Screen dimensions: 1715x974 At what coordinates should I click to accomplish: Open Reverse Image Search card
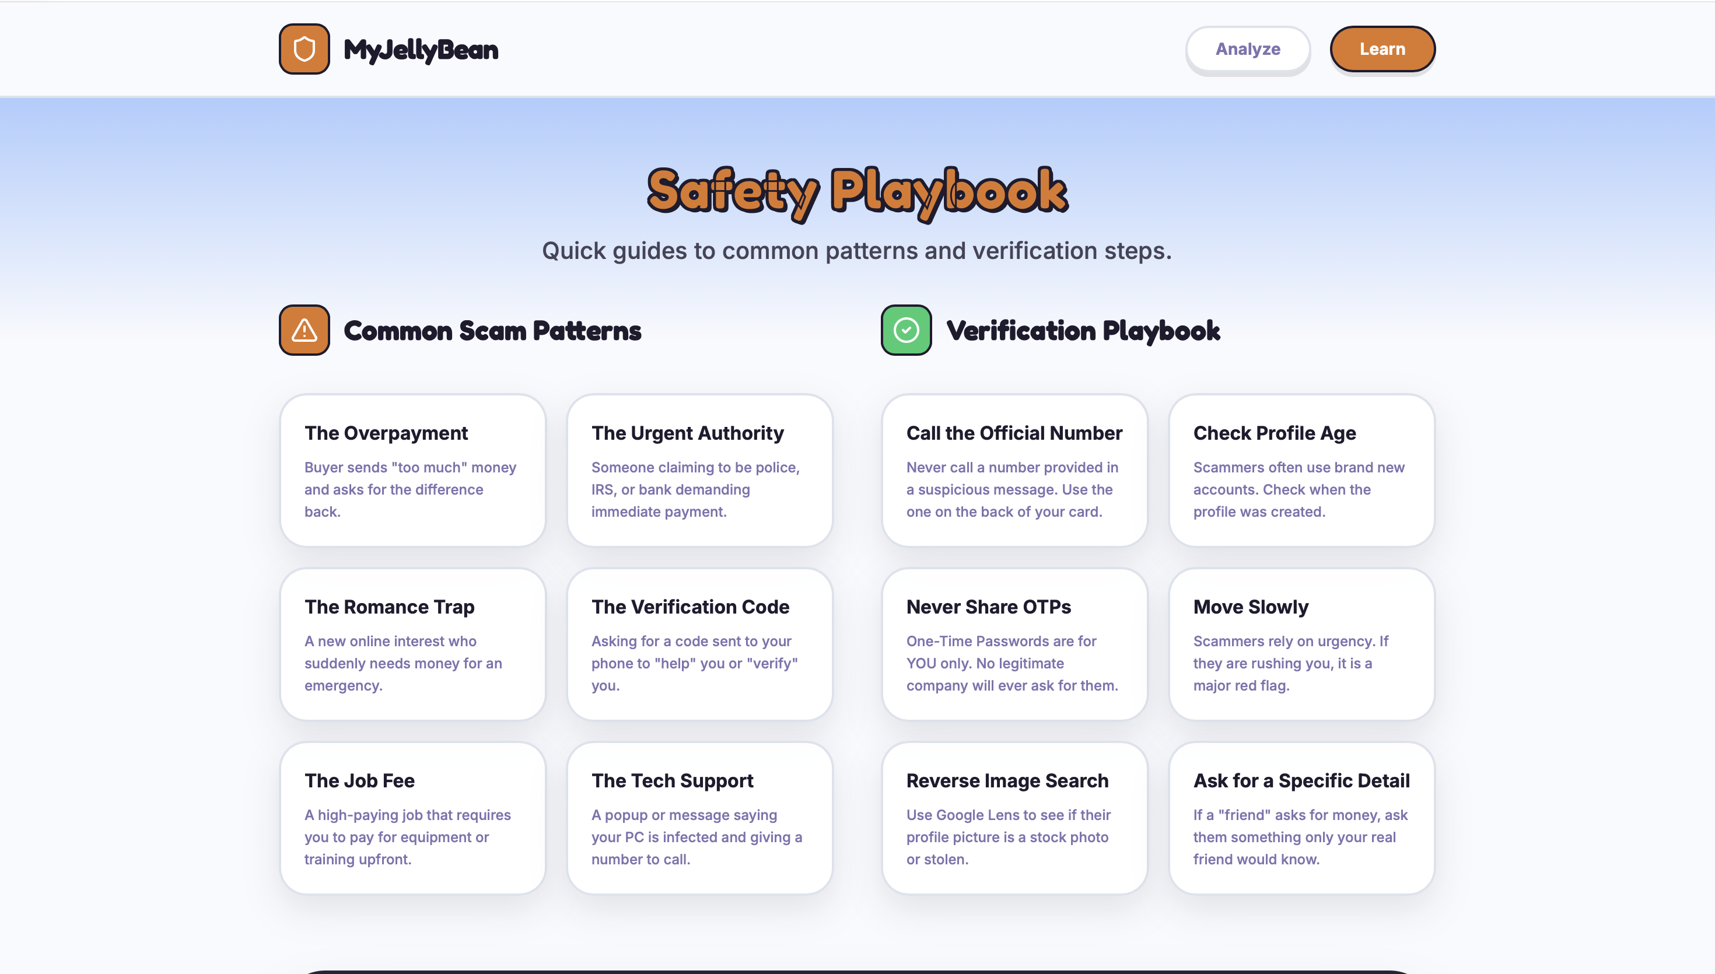coord(1014,818)
